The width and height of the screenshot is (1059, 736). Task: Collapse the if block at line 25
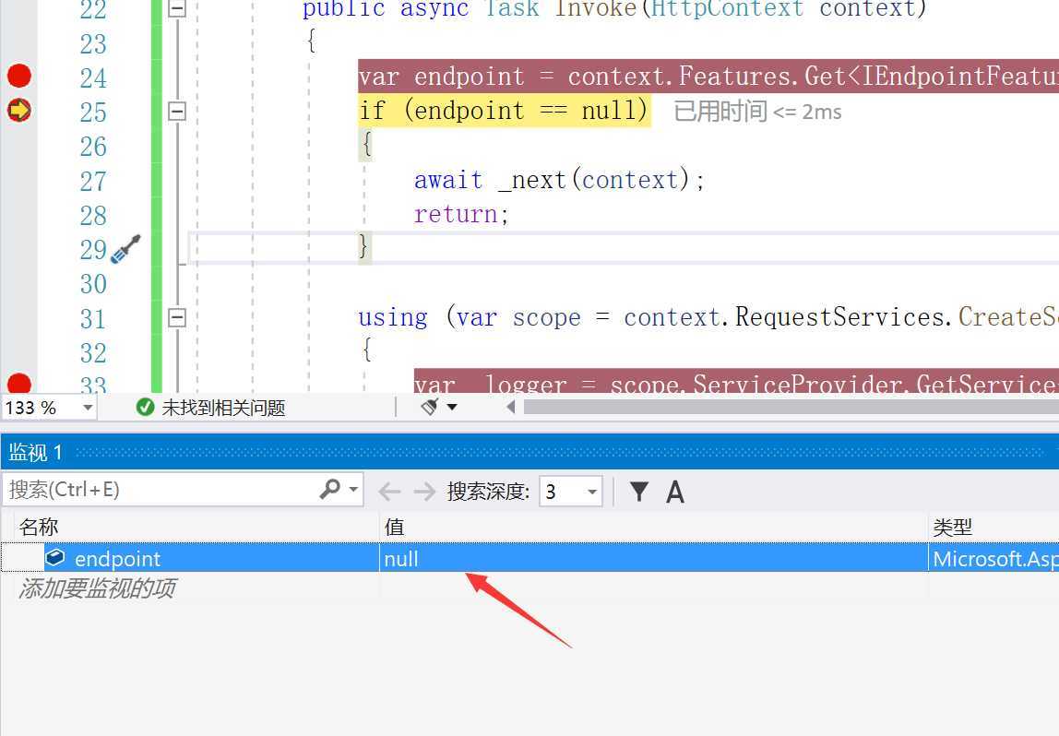tap(177, 111)
